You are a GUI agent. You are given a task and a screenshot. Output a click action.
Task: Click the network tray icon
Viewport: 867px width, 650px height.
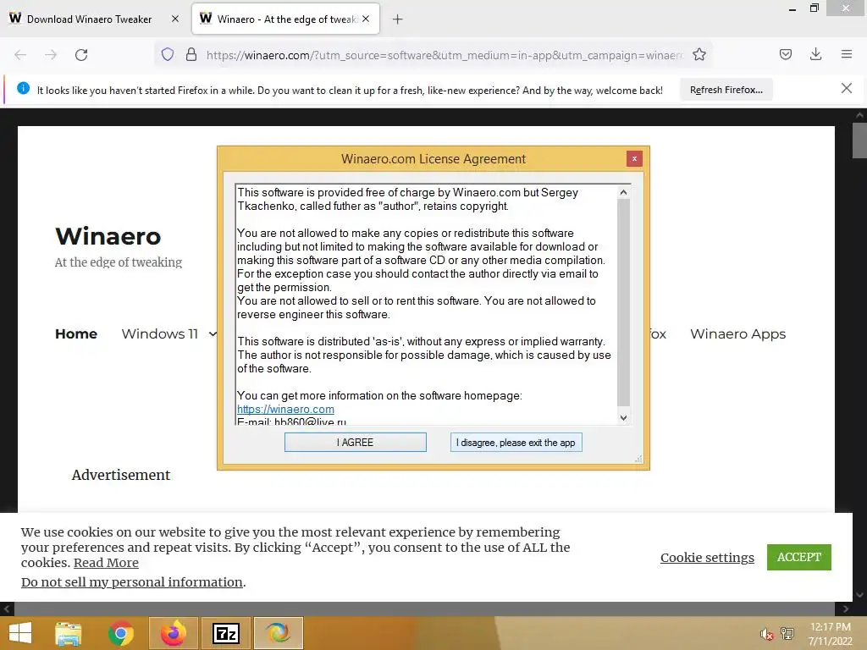coord(787,634)
